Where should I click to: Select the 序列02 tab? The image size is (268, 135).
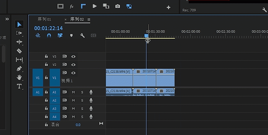pyautogui.click(x=77, y=19)
